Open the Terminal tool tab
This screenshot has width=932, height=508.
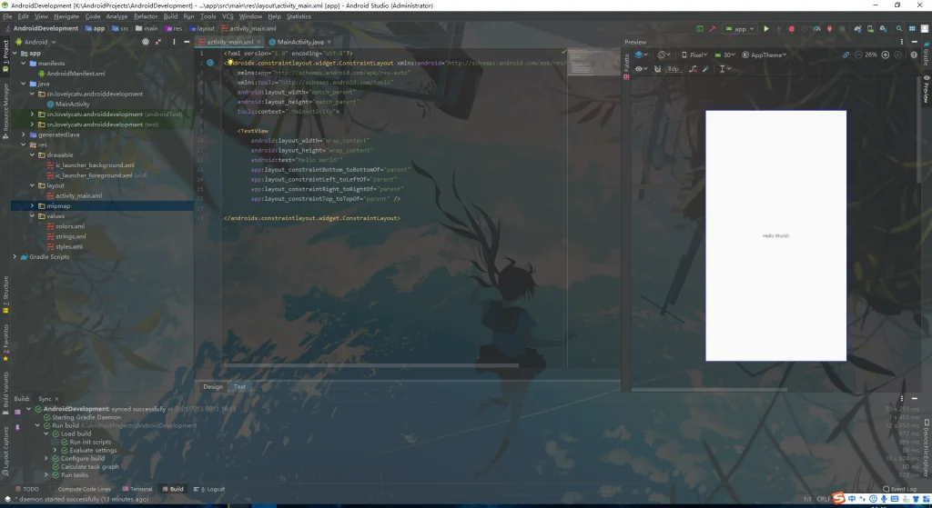pyautogui.click(x=137, y=489)
